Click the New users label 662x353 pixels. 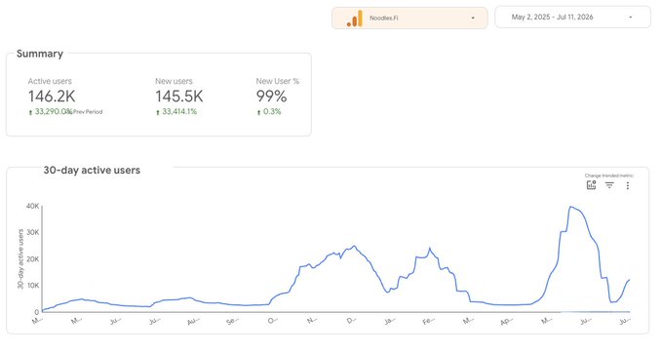(174, 81)
